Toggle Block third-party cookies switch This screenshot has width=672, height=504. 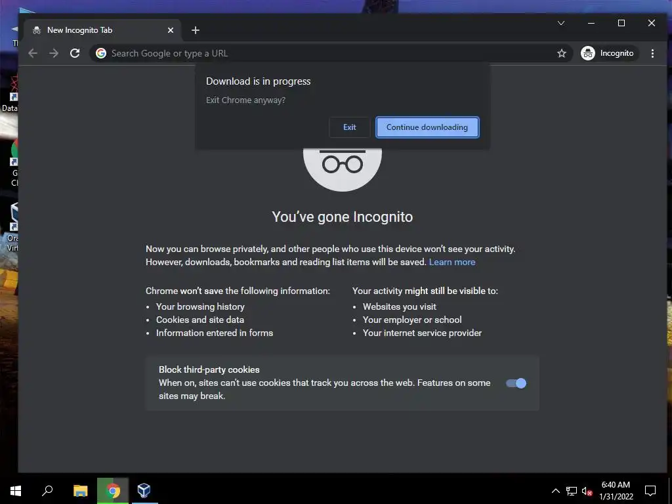pos(516,383)
